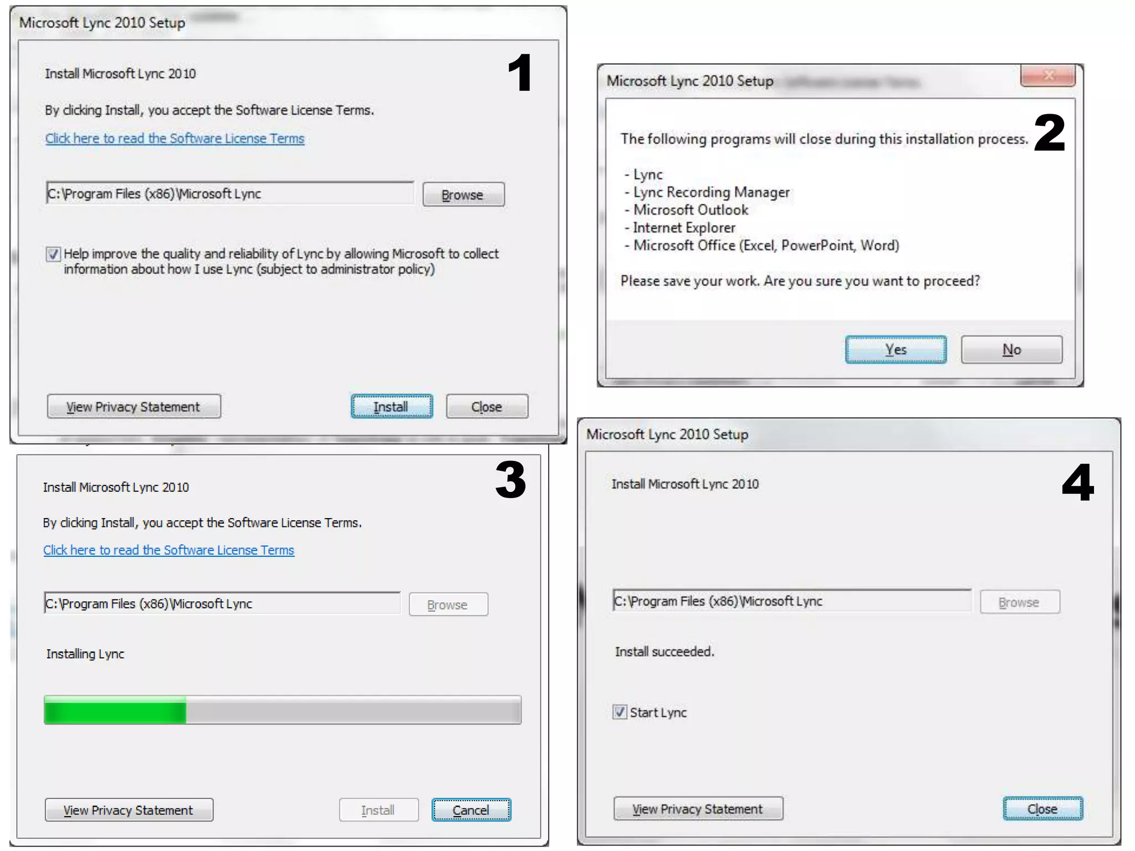This screenshot has height=851, width=1135.
Task: Click greyed Browse button in installing dialog
Action: [x=448, y=604]
